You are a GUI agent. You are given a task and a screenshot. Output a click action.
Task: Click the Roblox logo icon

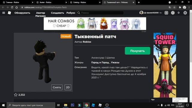(x=9, y=13)
